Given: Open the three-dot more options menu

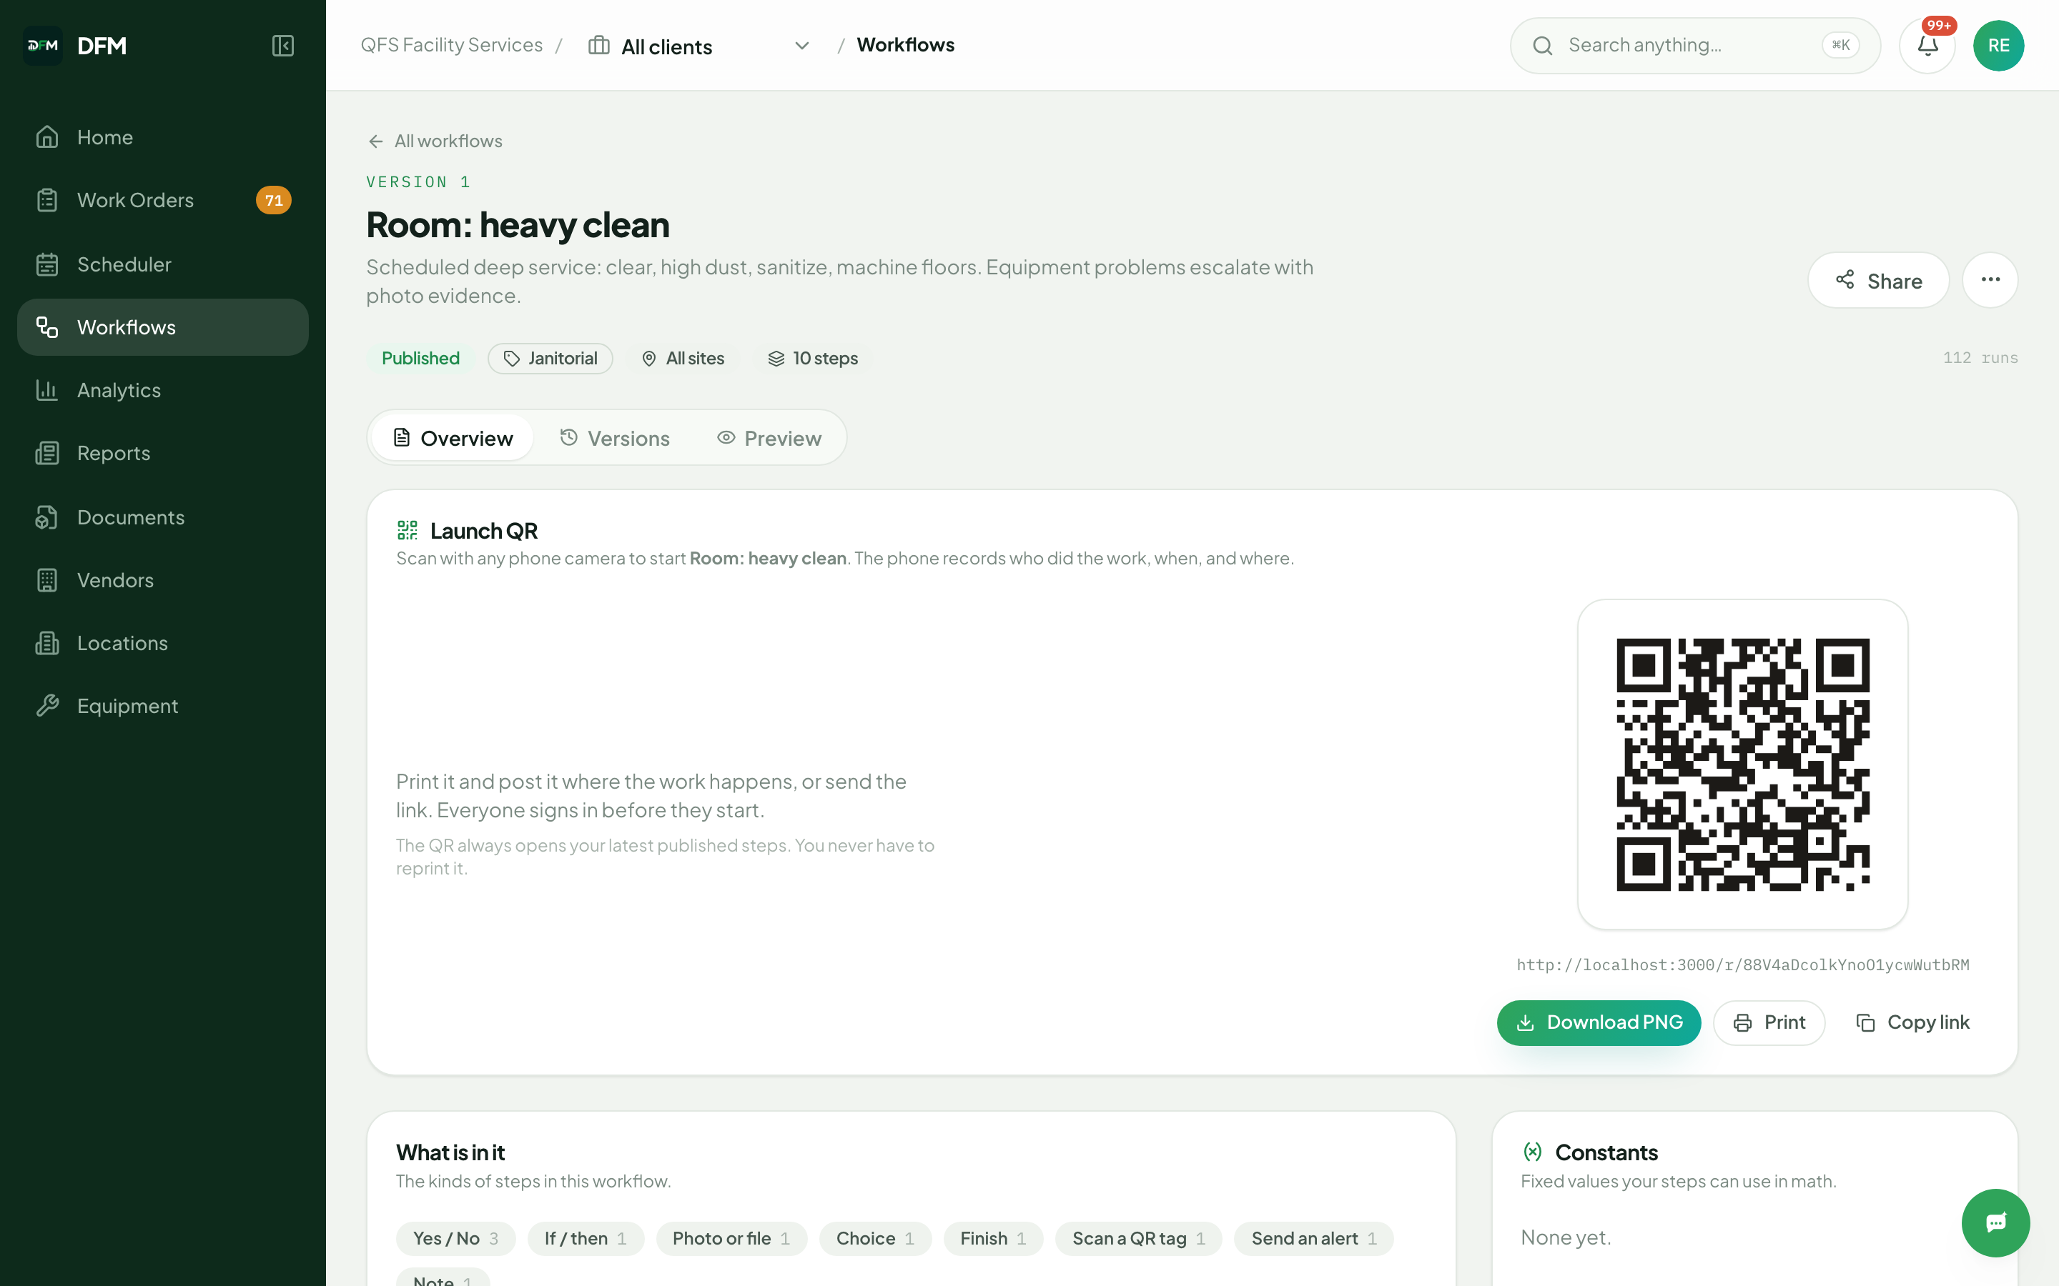Looking at the screenshot, I should (1990, 280).
